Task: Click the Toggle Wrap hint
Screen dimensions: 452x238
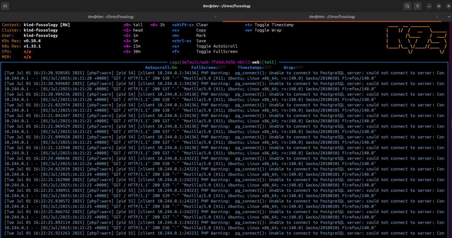Action: (x=263, y=30)
